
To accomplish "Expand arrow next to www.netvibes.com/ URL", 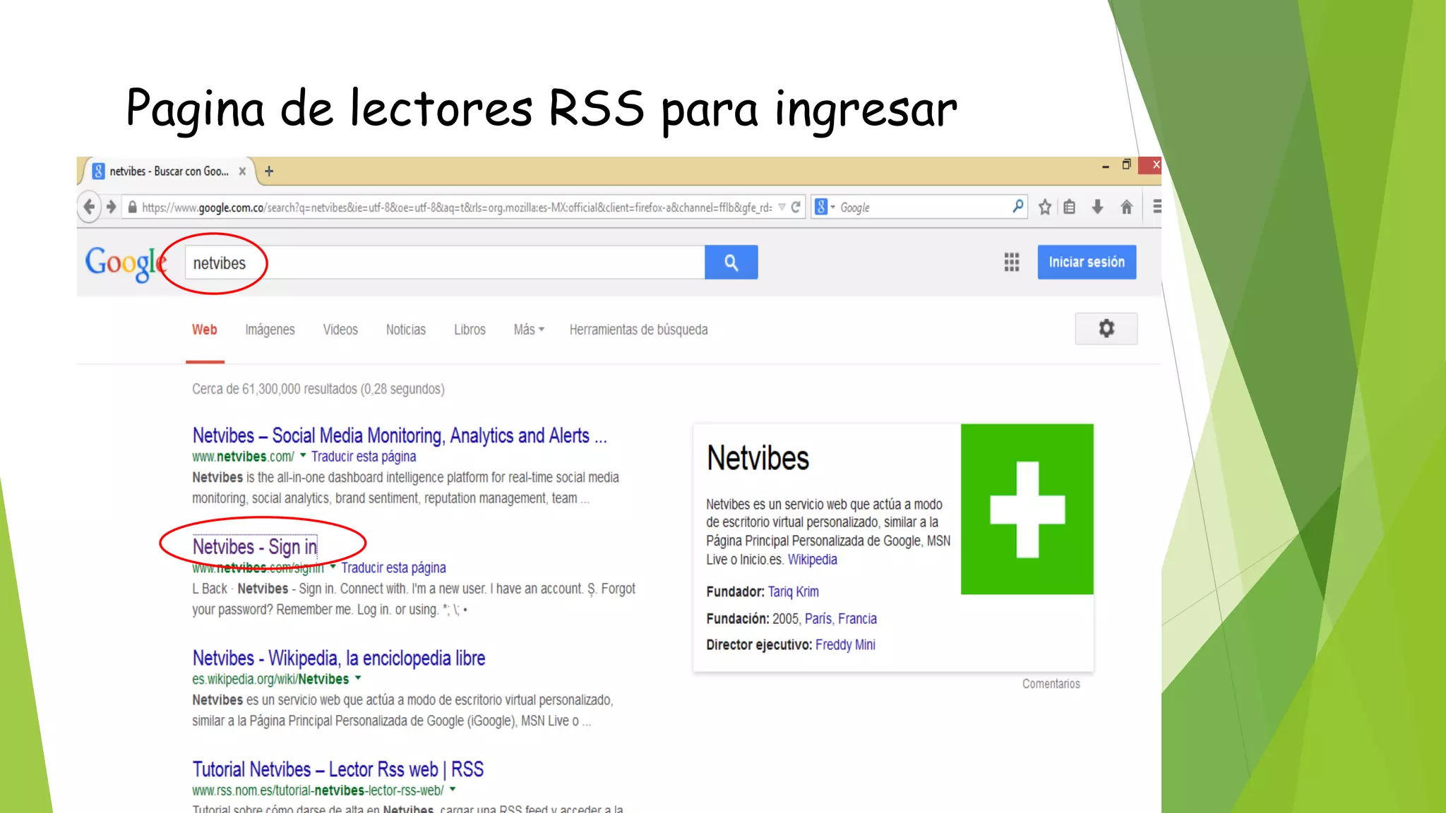I will click(303, 456).
